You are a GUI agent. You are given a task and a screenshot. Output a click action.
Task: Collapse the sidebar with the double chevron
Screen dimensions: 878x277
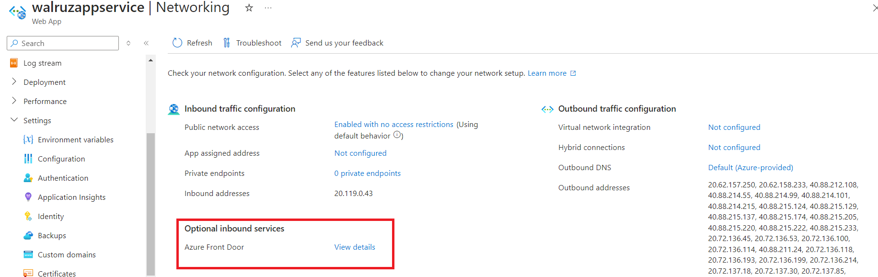146,43
